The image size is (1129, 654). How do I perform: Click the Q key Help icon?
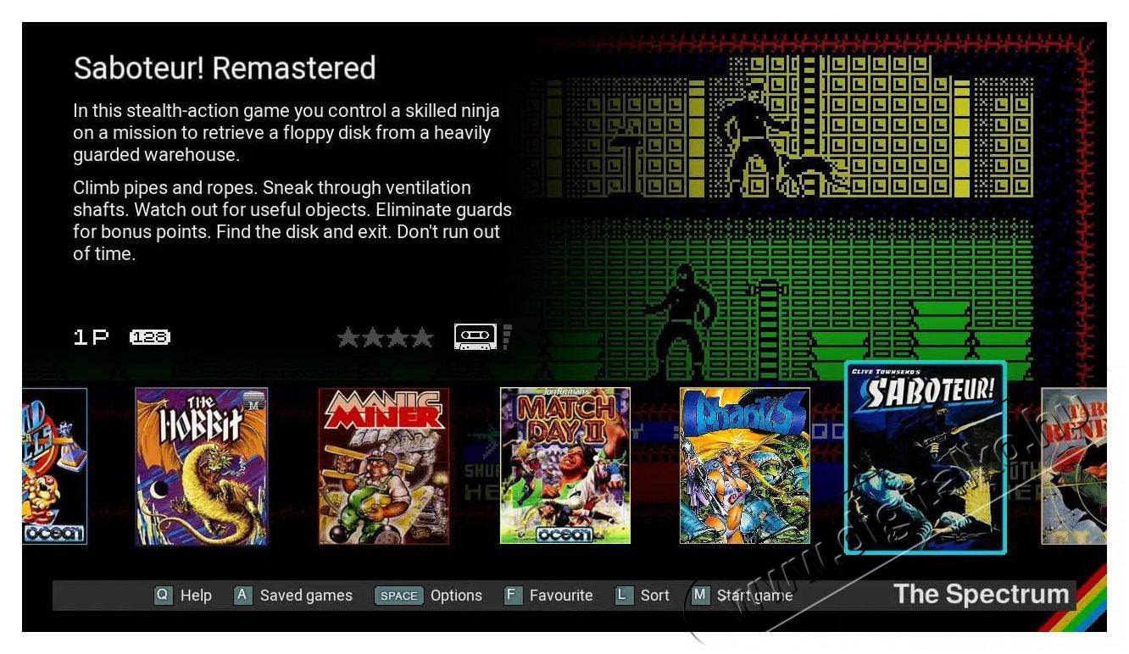pyautogui.click(x=163, y=596)
